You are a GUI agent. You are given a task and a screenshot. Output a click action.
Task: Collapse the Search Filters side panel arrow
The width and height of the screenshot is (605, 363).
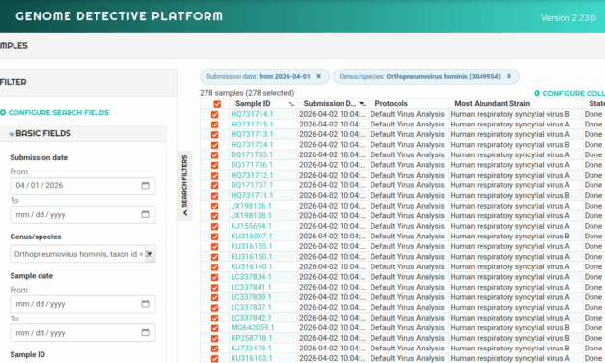pyautogui.click(x=185, y=213)
